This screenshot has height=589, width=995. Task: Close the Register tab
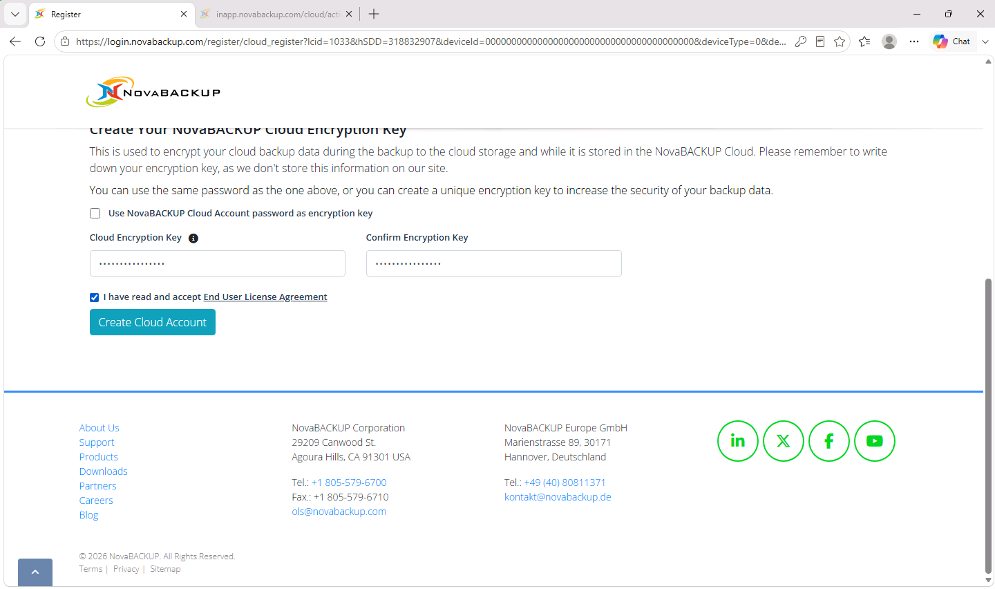click(184, 14)
